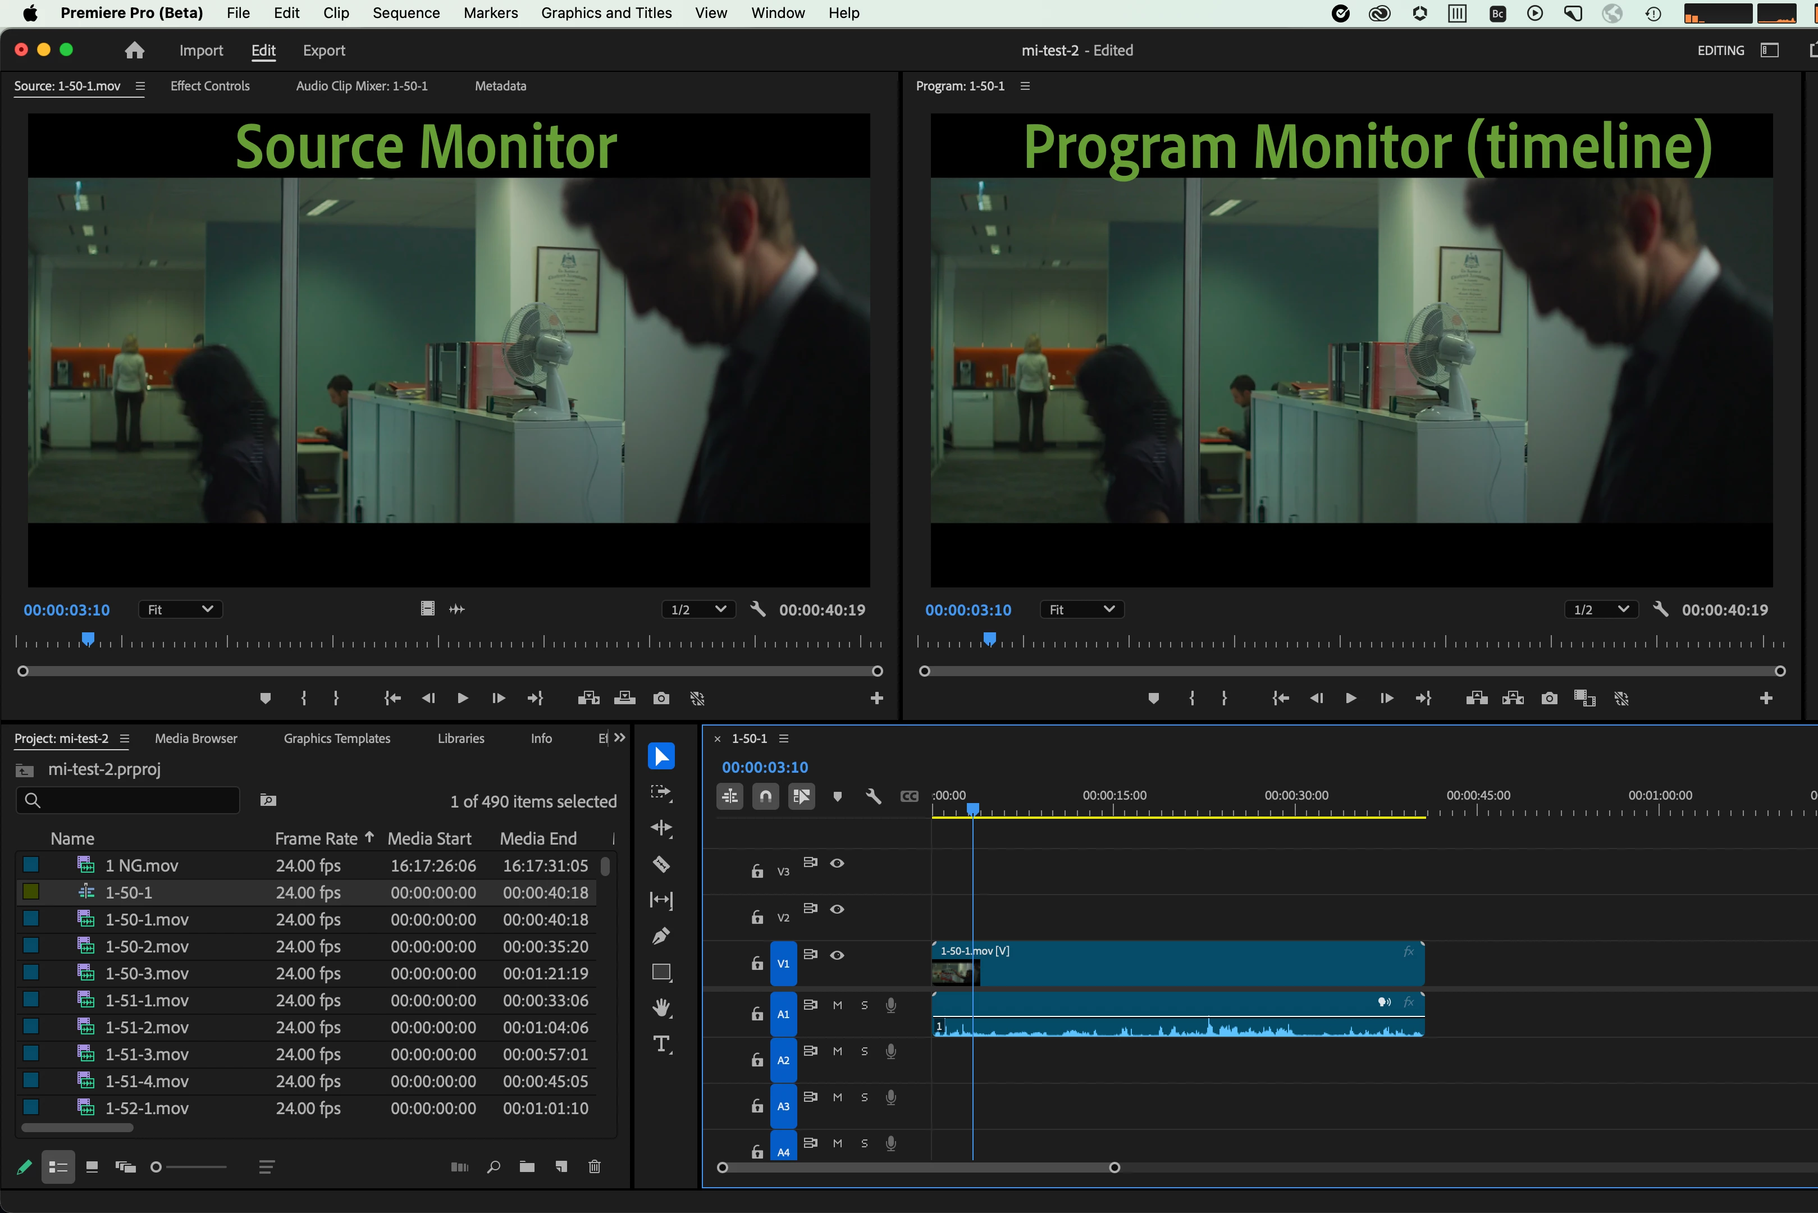Switch to the Effect Controls tab

(x=209, y=86)
